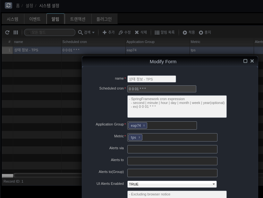Click the 삭제 (delete) X button
The height and width of the screenshot is (198, 263).
click(x=140, y=32)
